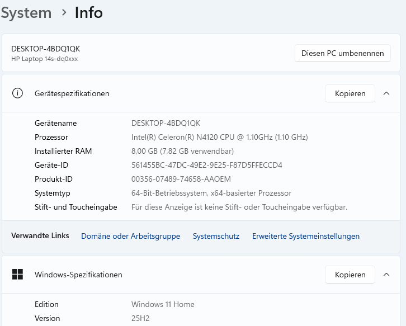Image resolution: width=406 pixels, height=326 pixels.
Task: Click the Edition label
Action: pyautogui.click(x=46, y=304)
